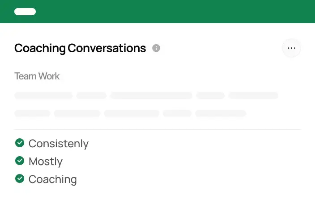Click last placeholder bar in first skeleton row
The width and height of the screenshot is (315, 199).
(x=253, y=95)
